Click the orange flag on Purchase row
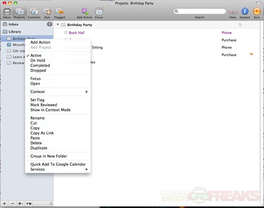264x208 pixels. [251, 54]
